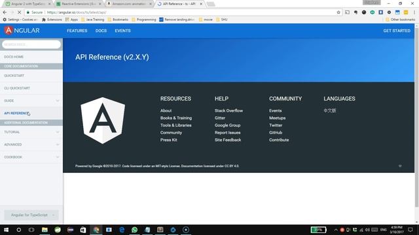
Task: Switch to the Amazon.com tab
Action: click(129, 4)
